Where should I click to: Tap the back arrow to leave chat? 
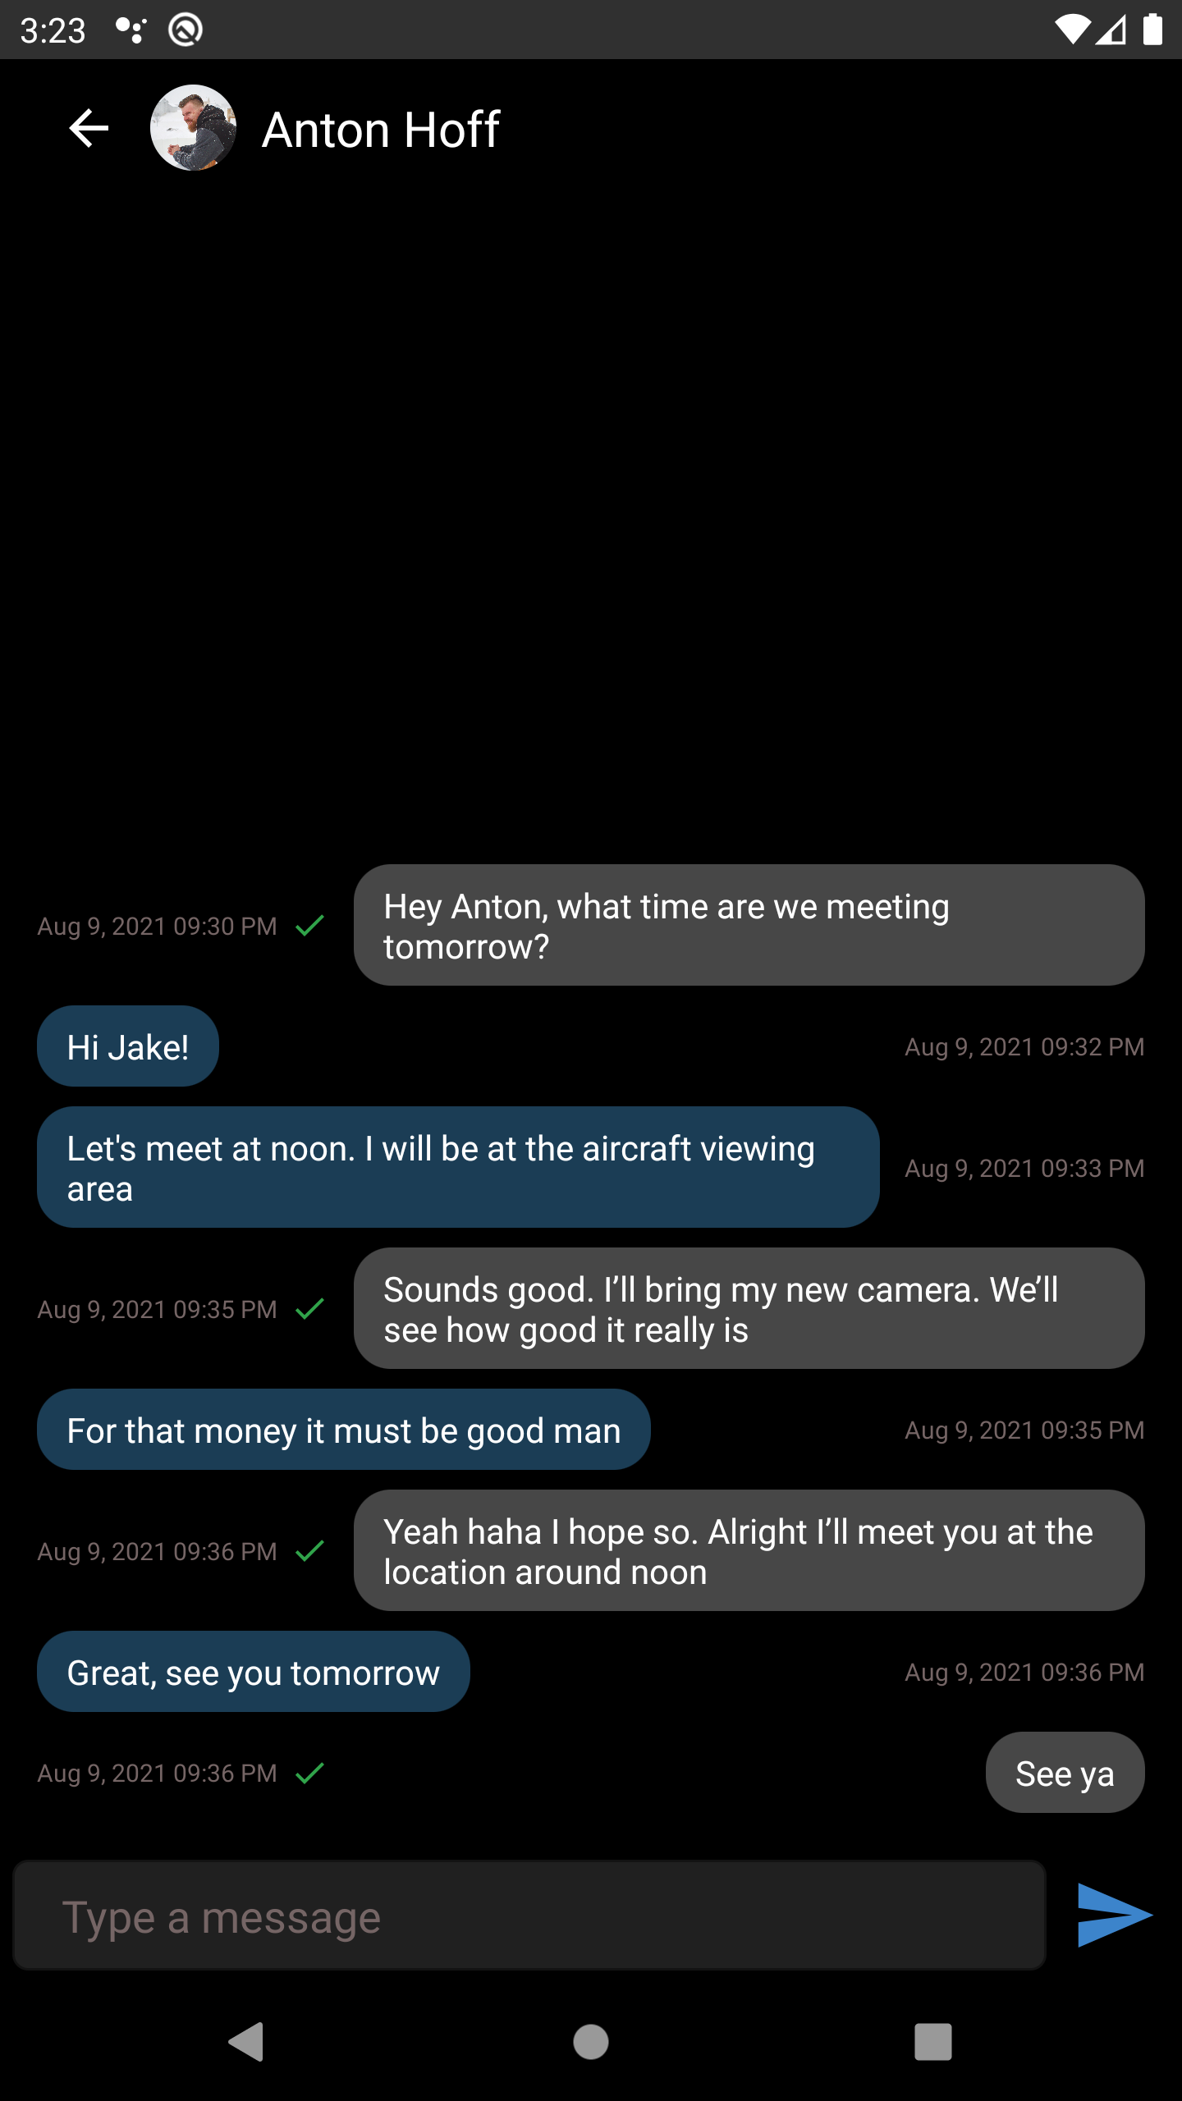tap(89, 128)
